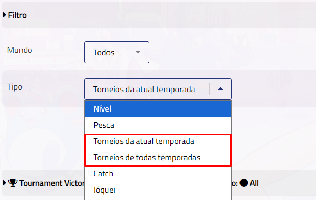
Task: Expand the Filtro section triangle
Action: click(4, 15)
